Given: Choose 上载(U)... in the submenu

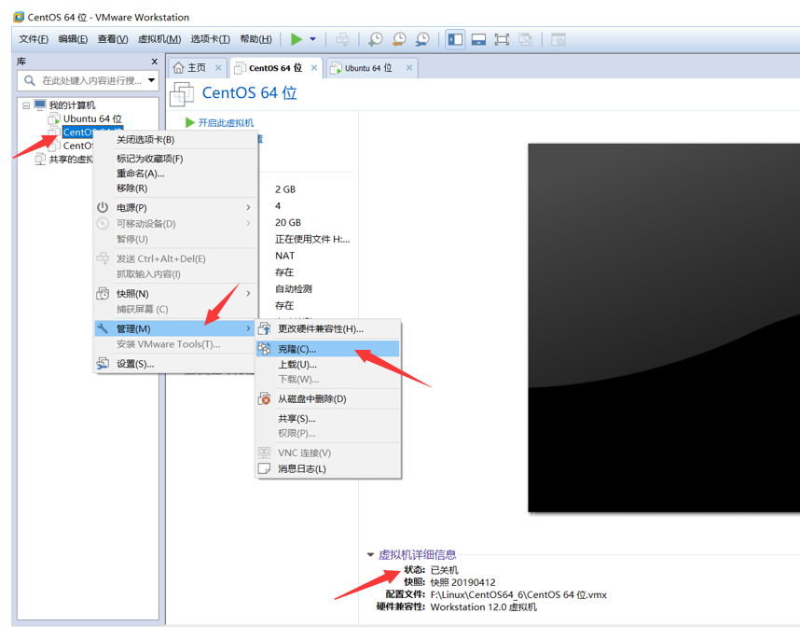Looking at the screenshot, I should click(x=328, y=365).
